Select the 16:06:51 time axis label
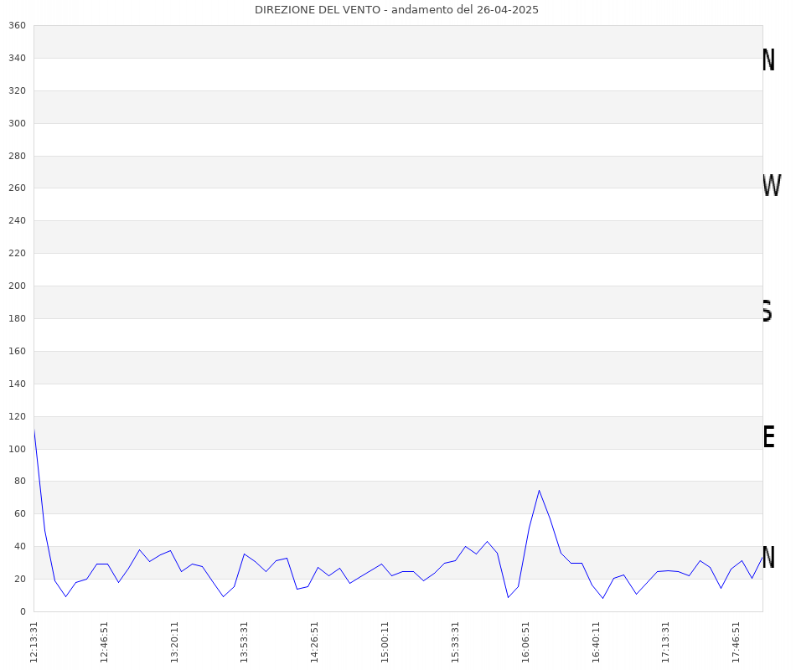Screen dimensions: 796x670 pyautogui.click(x=526, y=642)
